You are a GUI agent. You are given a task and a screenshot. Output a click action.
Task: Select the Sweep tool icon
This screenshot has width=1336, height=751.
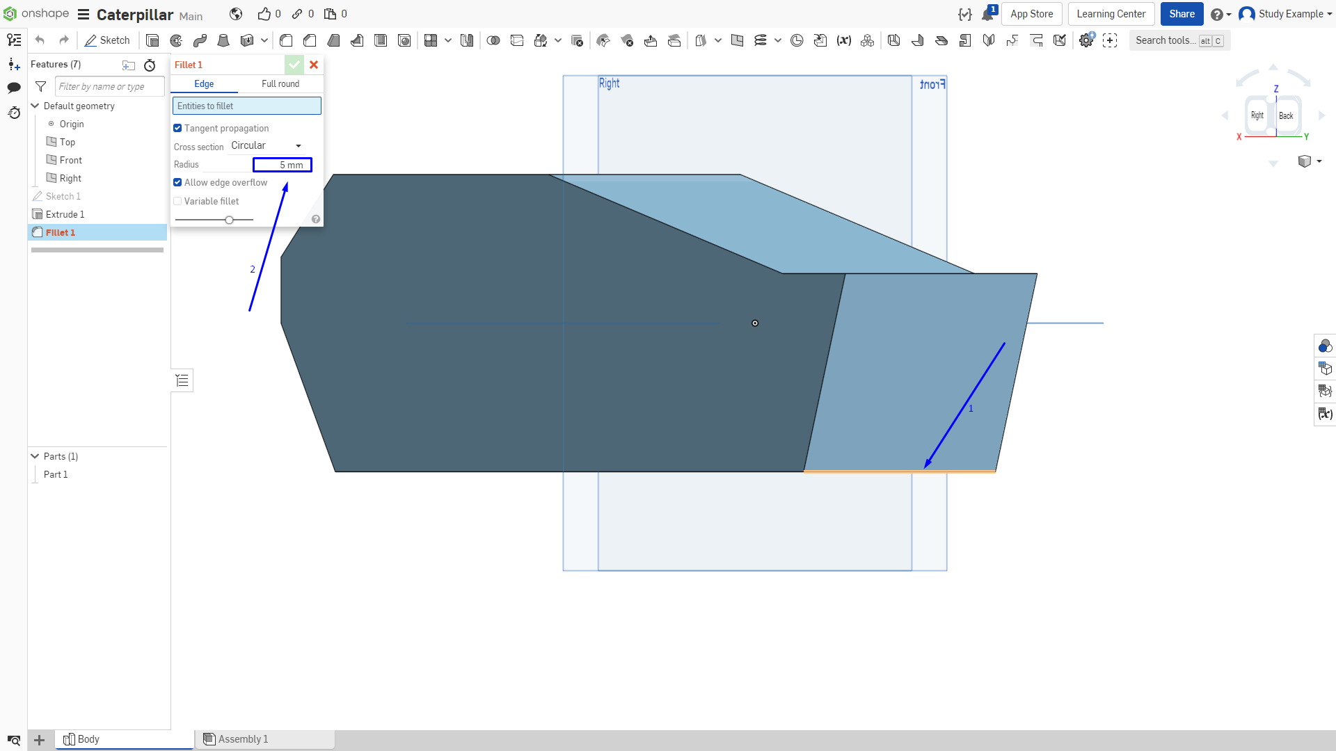pos(200,40)
